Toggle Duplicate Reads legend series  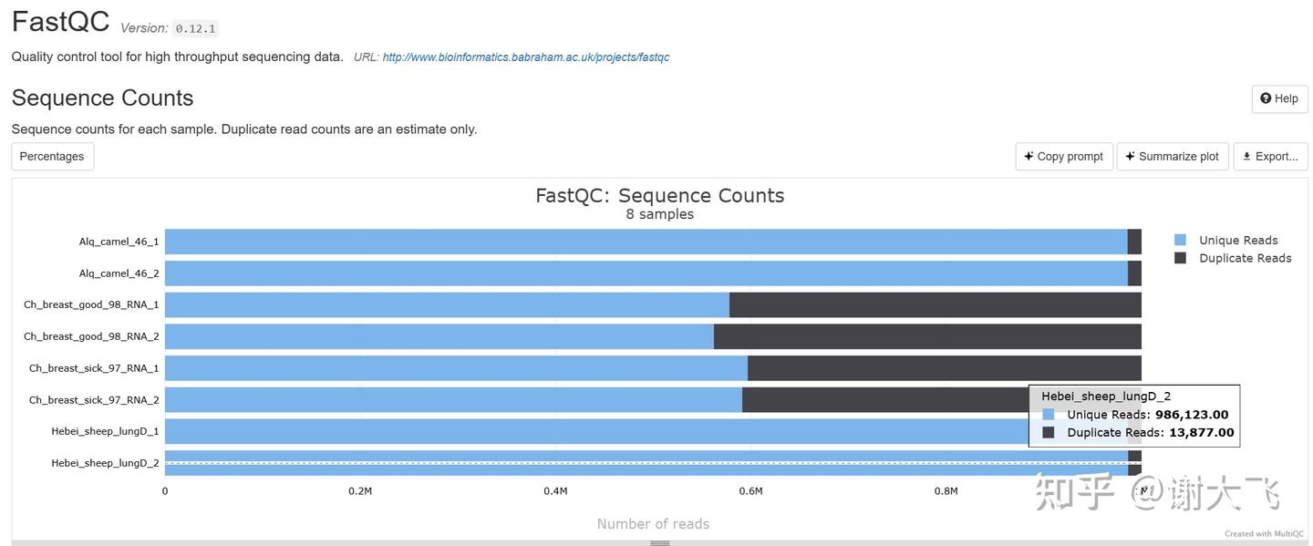click(1245, 258)
